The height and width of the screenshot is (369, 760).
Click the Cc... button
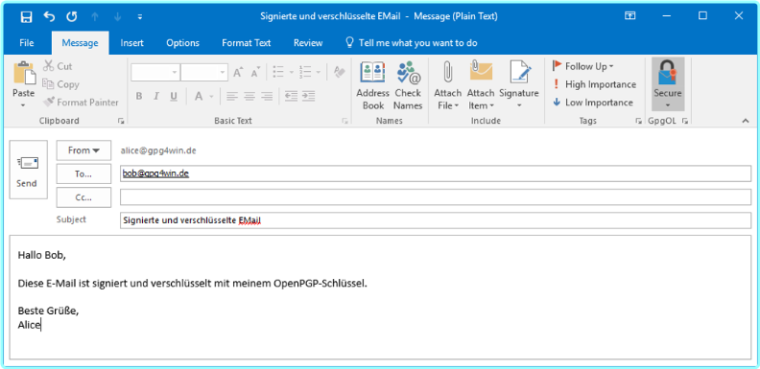pyautogui.click(x=83, y=197)
